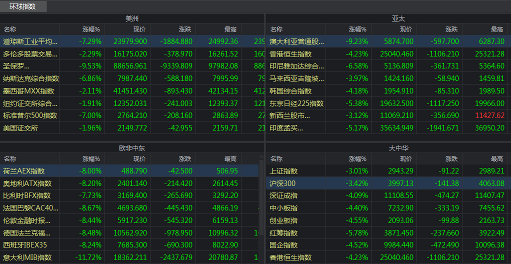The height and width of the screenshot is (264, 511).
Task: Open the 韩国综合指数 row
Action: [290, 91]
